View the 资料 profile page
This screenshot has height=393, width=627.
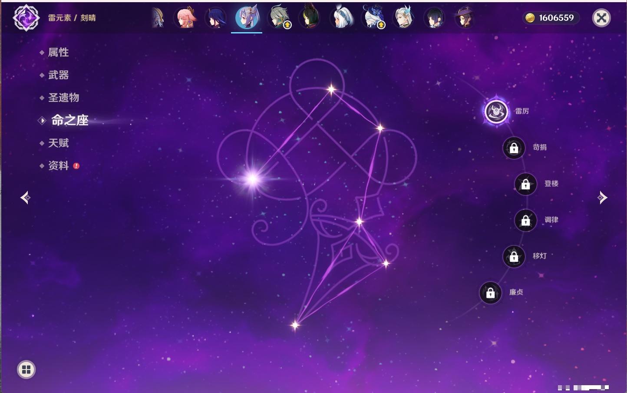59,165
